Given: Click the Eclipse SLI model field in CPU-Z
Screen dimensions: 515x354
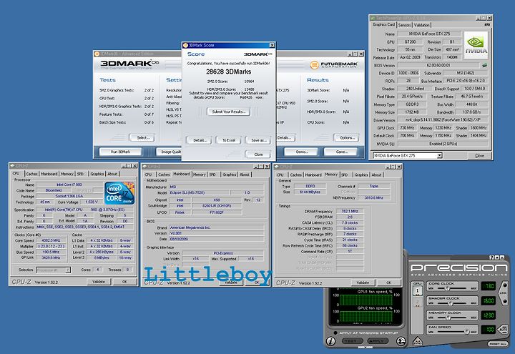Looking at the screenshot, I should [199, 192].
